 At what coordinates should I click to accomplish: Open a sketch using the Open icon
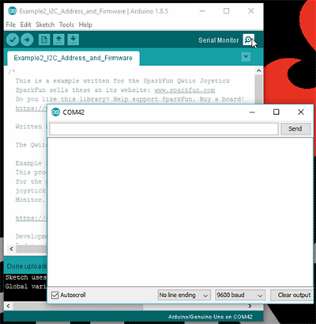(58, 40)
